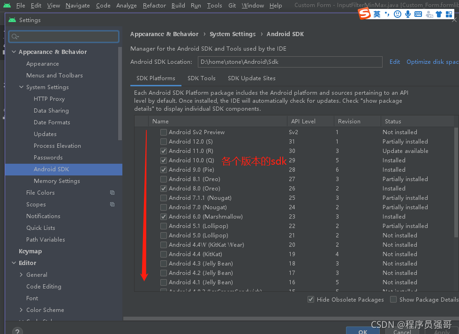Open the Sogou emoji smiley icon
The height and width of the screenshot is (334, 459).
[x=397, y=14]
